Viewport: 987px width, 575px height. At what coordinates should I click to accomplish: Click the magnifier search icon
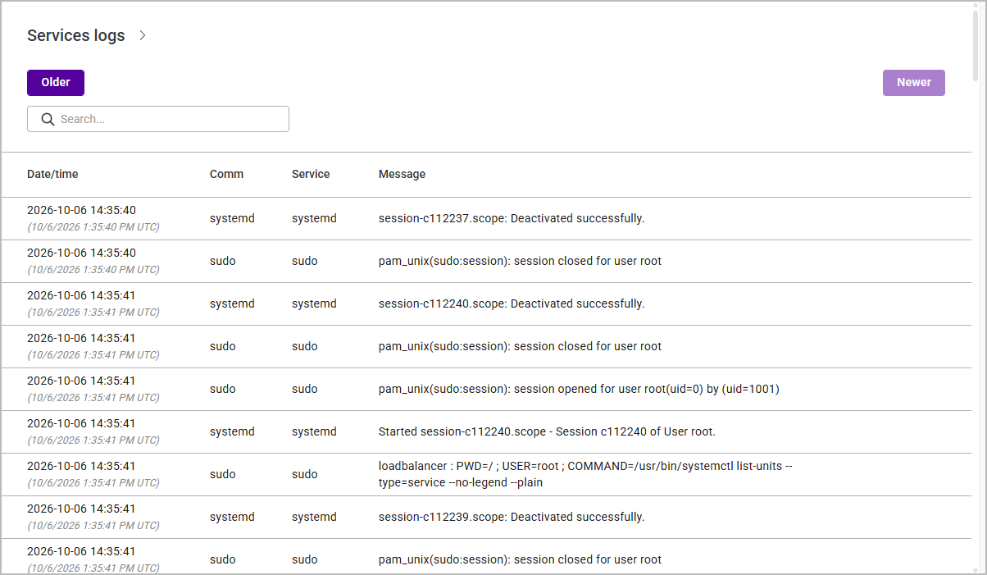[x=48, y=119]
